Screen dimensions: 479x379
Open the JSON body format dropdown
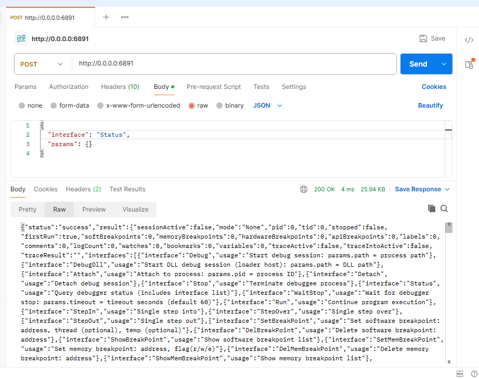click(268, 106)
